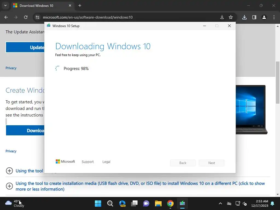Click the Downloading Windows 10 heading
Screen dimensions: 280x210
(103, 46)
